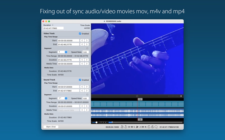The width and height of the screenshot is (225, 140).
Task: Select sound segment marker 2 on timeline
Action: tap(140, 120)
